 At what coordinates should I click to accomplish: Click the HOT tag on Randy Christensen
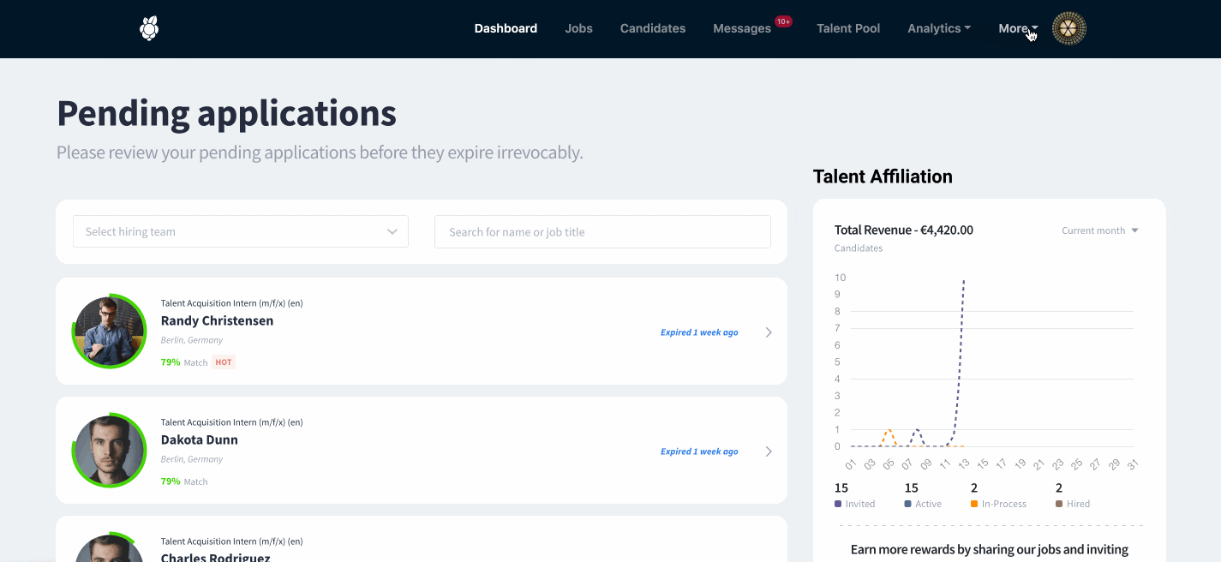click(224, 362)
